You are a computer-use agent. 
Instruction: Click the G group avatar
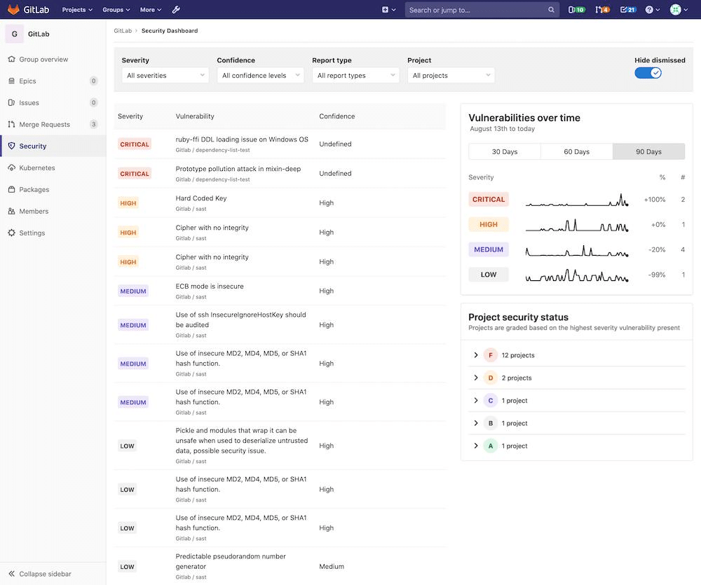(x=14, y=34)
